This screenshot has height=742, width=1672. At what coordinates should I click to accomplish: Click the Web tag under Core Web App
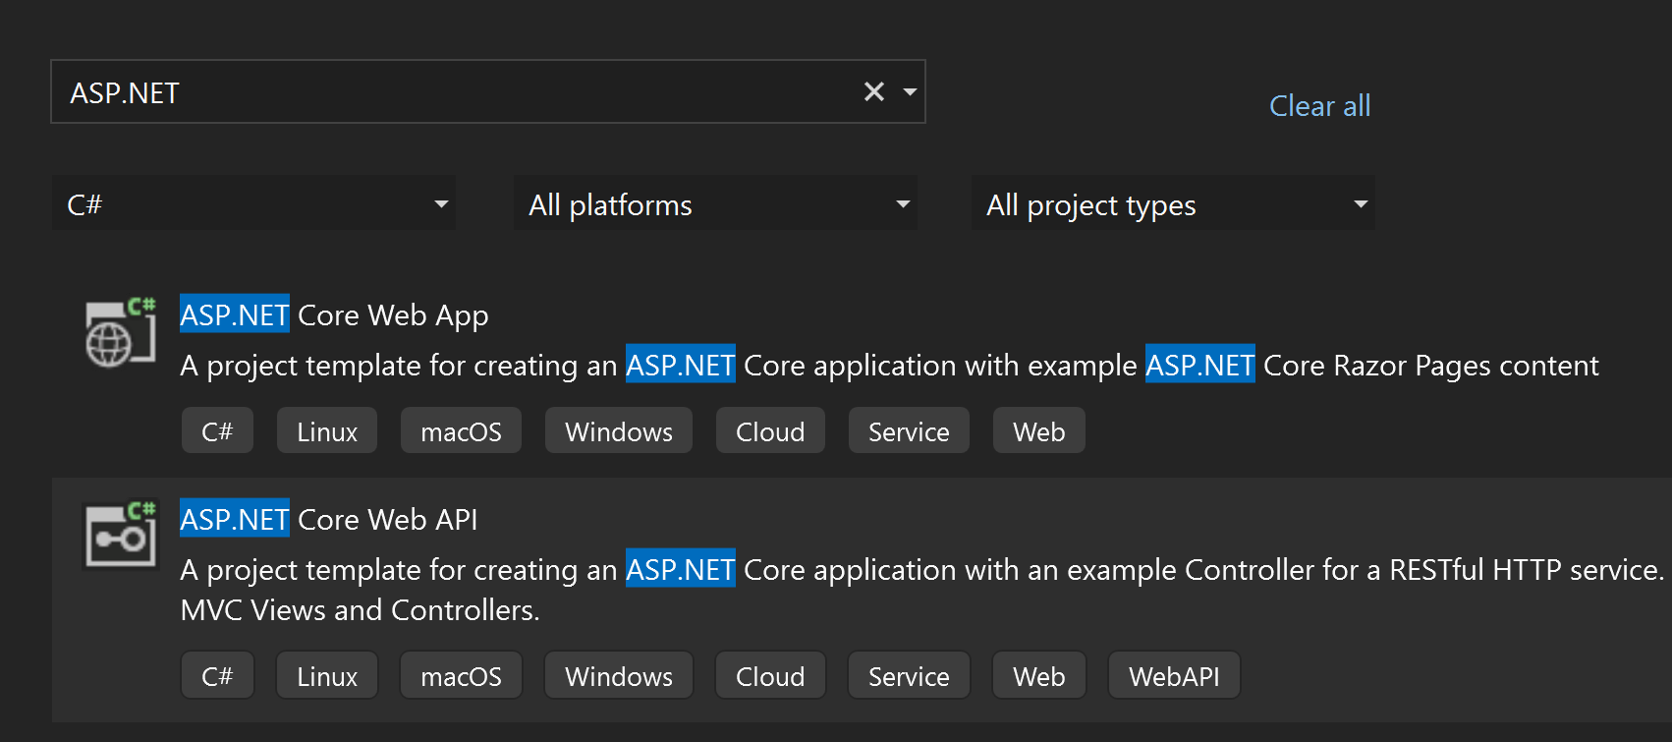(1039, 431)
